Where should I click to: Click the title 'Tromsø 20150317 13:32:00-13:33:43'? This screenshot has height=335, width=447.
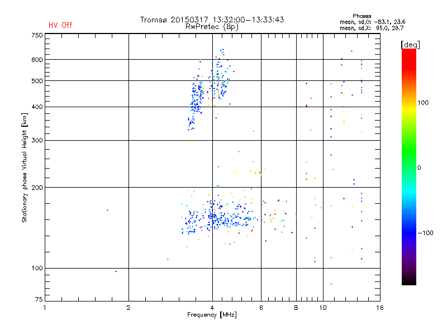[x=212, y=20]
